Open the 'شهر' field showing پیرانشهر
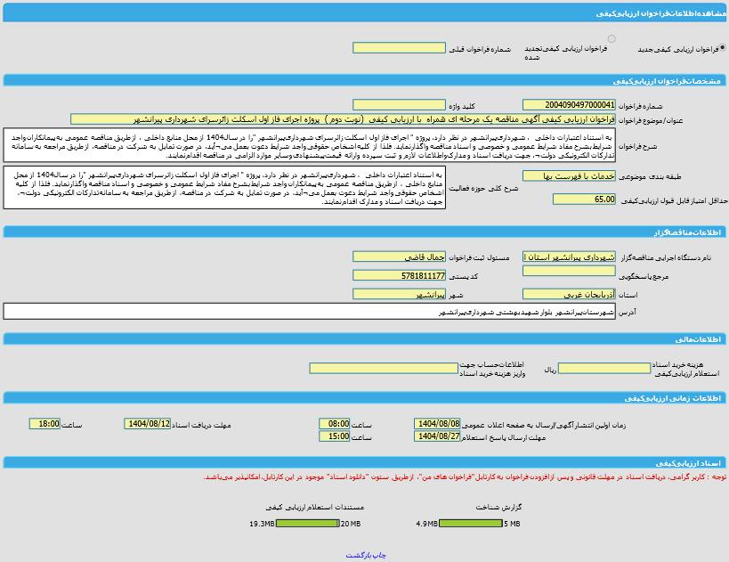This screenshot has width=729, height=562. pos(399,294)
